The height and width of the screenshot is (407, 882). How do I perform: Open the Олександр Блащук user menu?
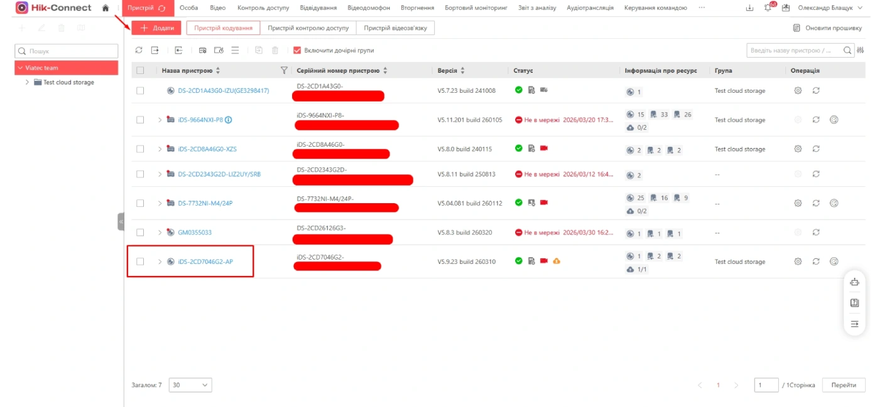[830, 8]
